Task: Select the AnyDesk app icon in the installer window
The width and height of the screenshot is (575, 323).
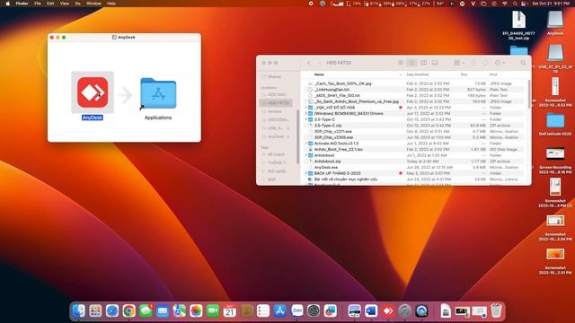Action: coord(93,92)
